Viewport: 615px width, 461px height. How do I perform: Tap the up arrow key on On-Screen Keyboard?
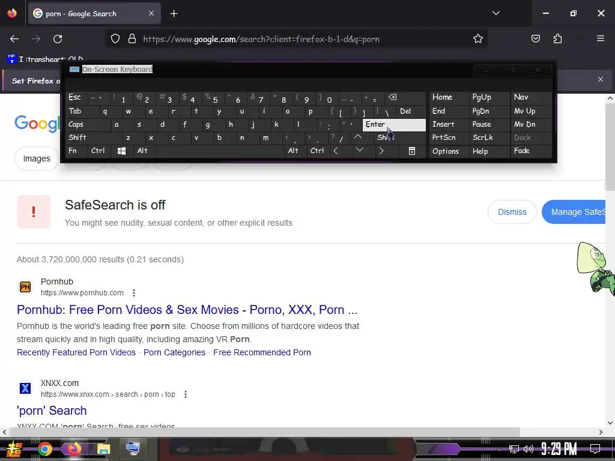[358, 137]
